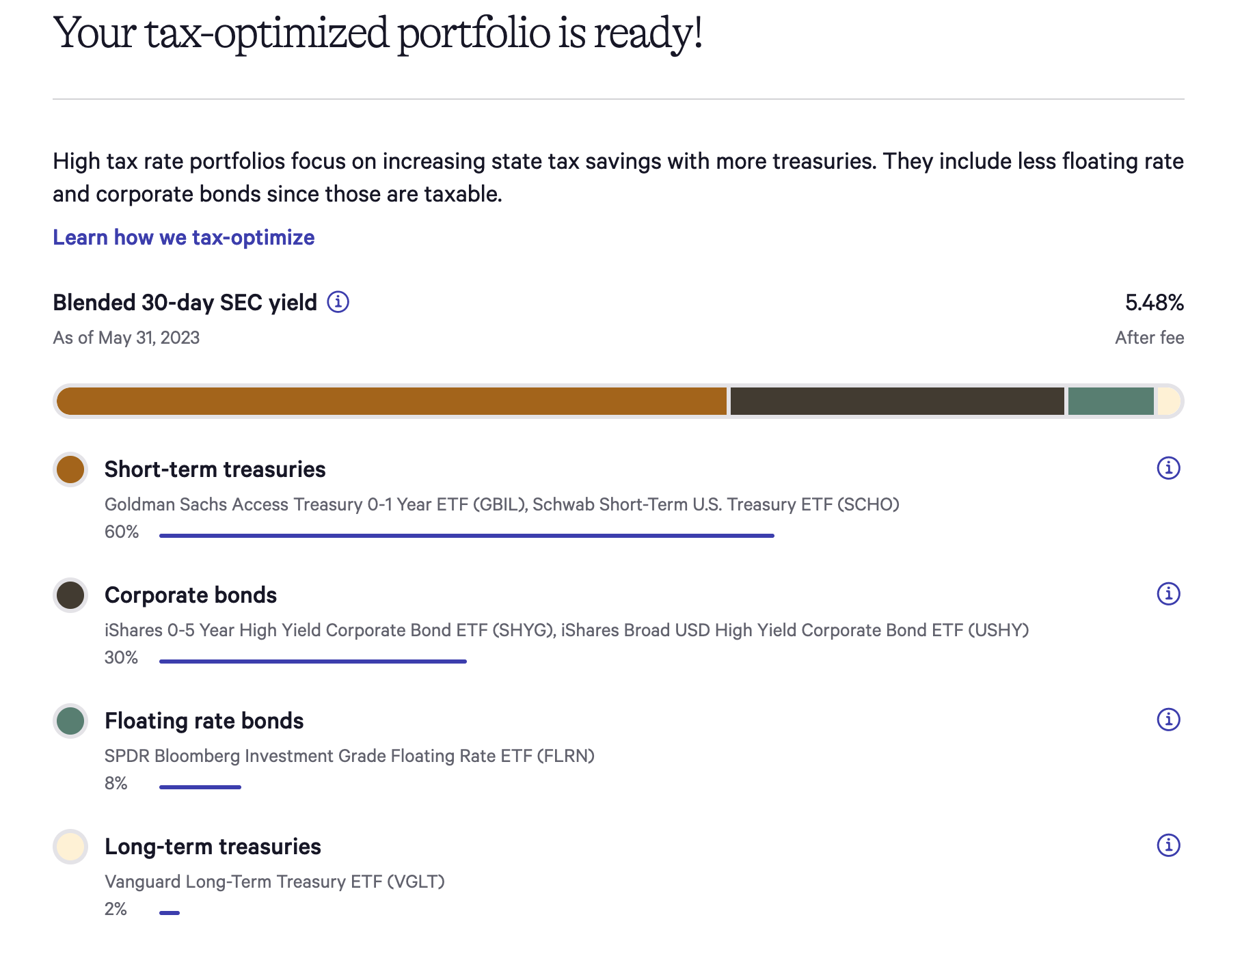
Task: Click the As of May 31, 2023 date text
Action: 126,337
